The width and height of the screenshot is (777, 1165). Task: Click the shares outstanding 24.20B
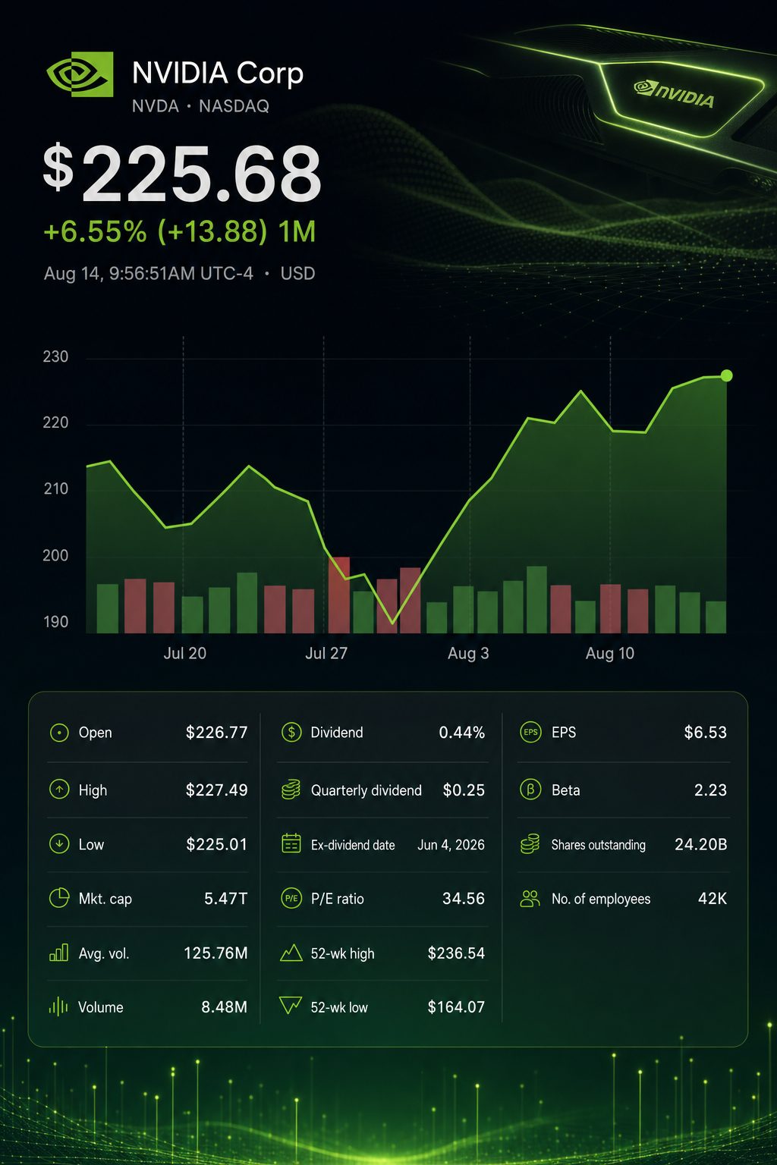(x=700, y=845)
